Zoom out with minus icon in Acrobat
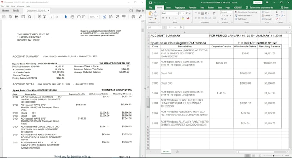This screenshot has width=292, height=158. click(79, 17)
